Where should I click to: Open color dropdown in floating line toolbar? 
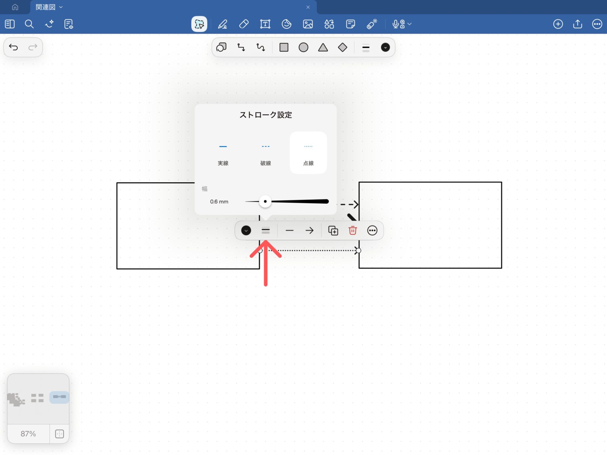point(246,230)
